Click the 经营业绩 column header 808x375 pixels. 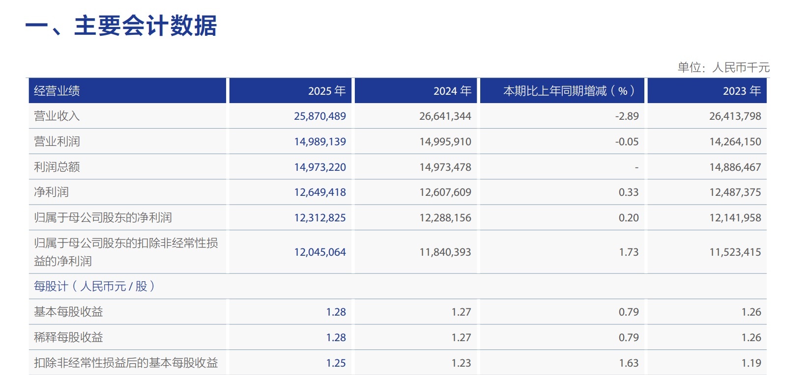(57, 91)
